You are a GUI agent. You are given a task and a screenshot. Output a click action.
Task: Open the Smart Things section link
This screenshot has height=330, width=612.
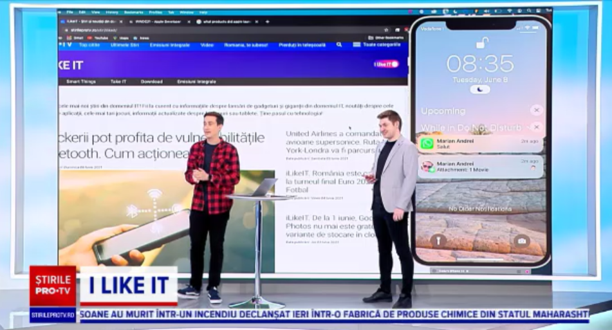(80, 82)
